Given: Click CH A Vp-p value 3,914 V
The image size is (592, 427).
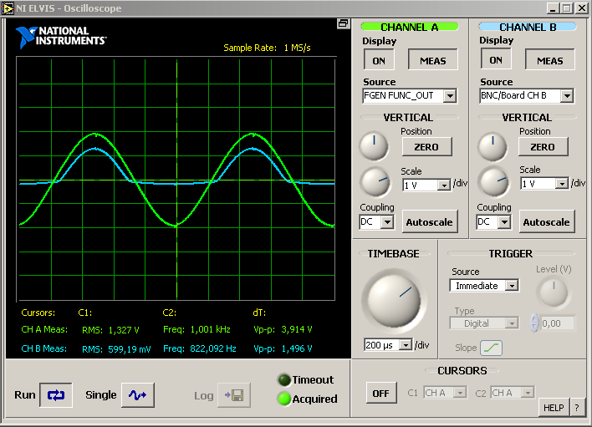Looking at the screenshot, I should click(297, 329).
